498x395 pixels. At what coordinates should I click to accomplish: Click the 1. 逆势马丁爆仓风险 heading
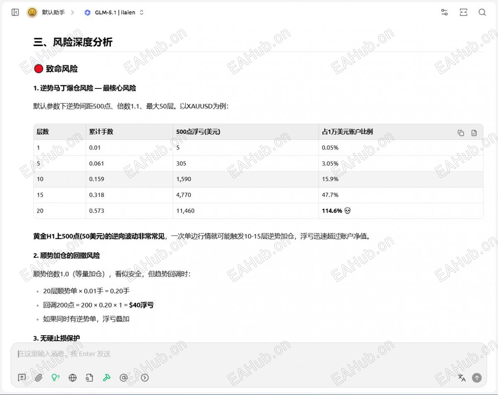[x=85, y=88]
